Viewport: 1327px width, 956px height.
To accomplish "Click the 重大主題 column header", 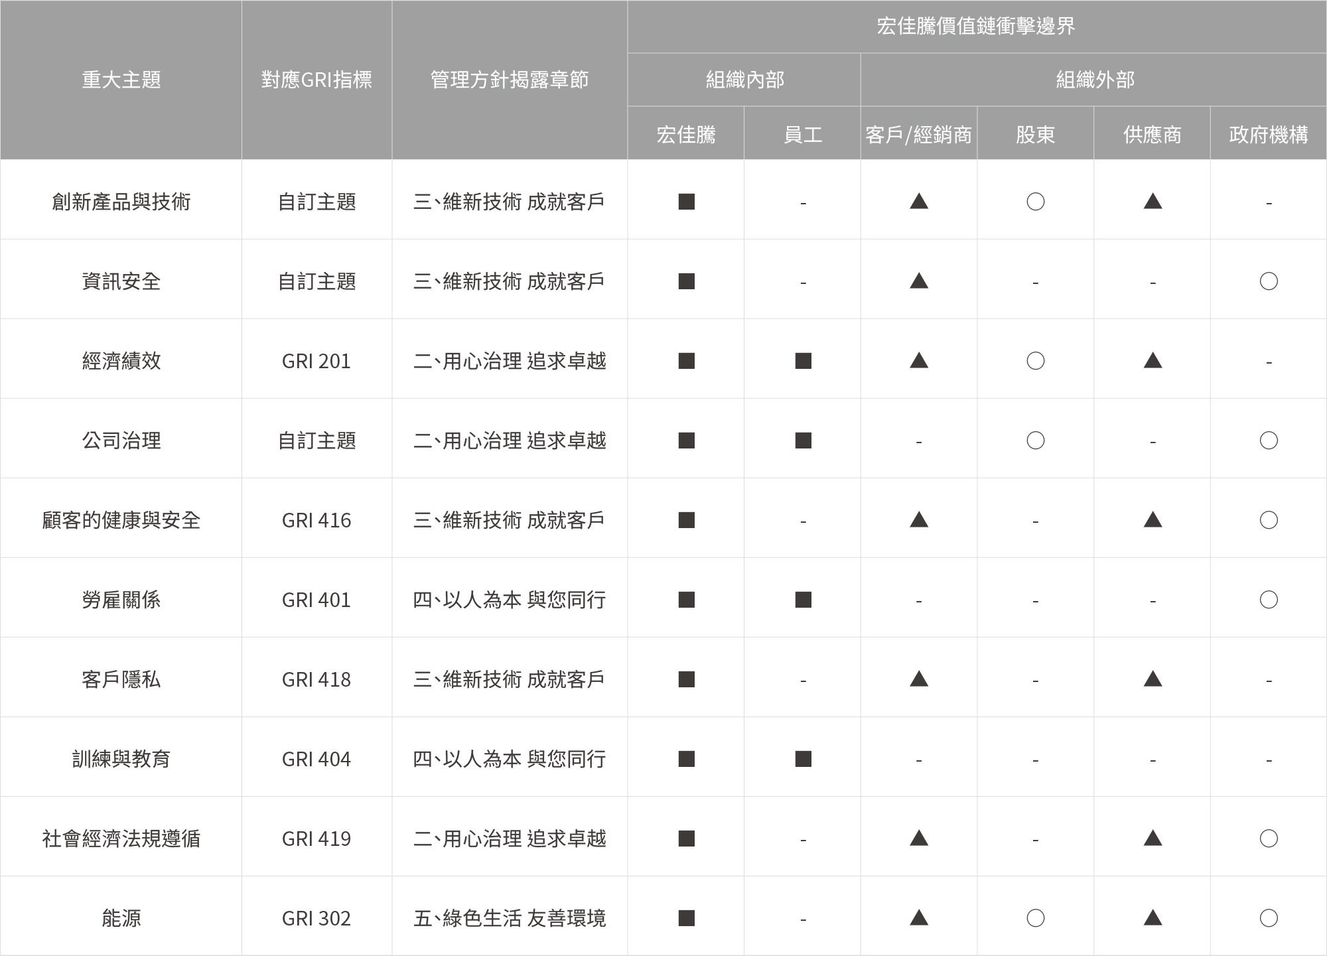I will (121, 80).
